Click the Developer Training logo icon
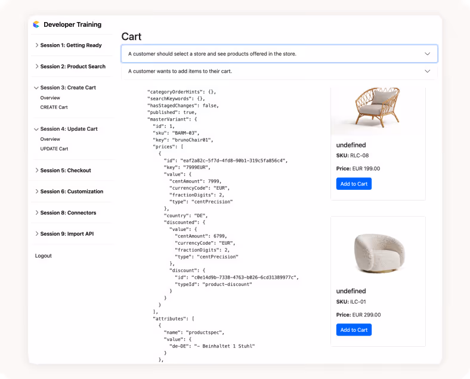 pos(36,24)
